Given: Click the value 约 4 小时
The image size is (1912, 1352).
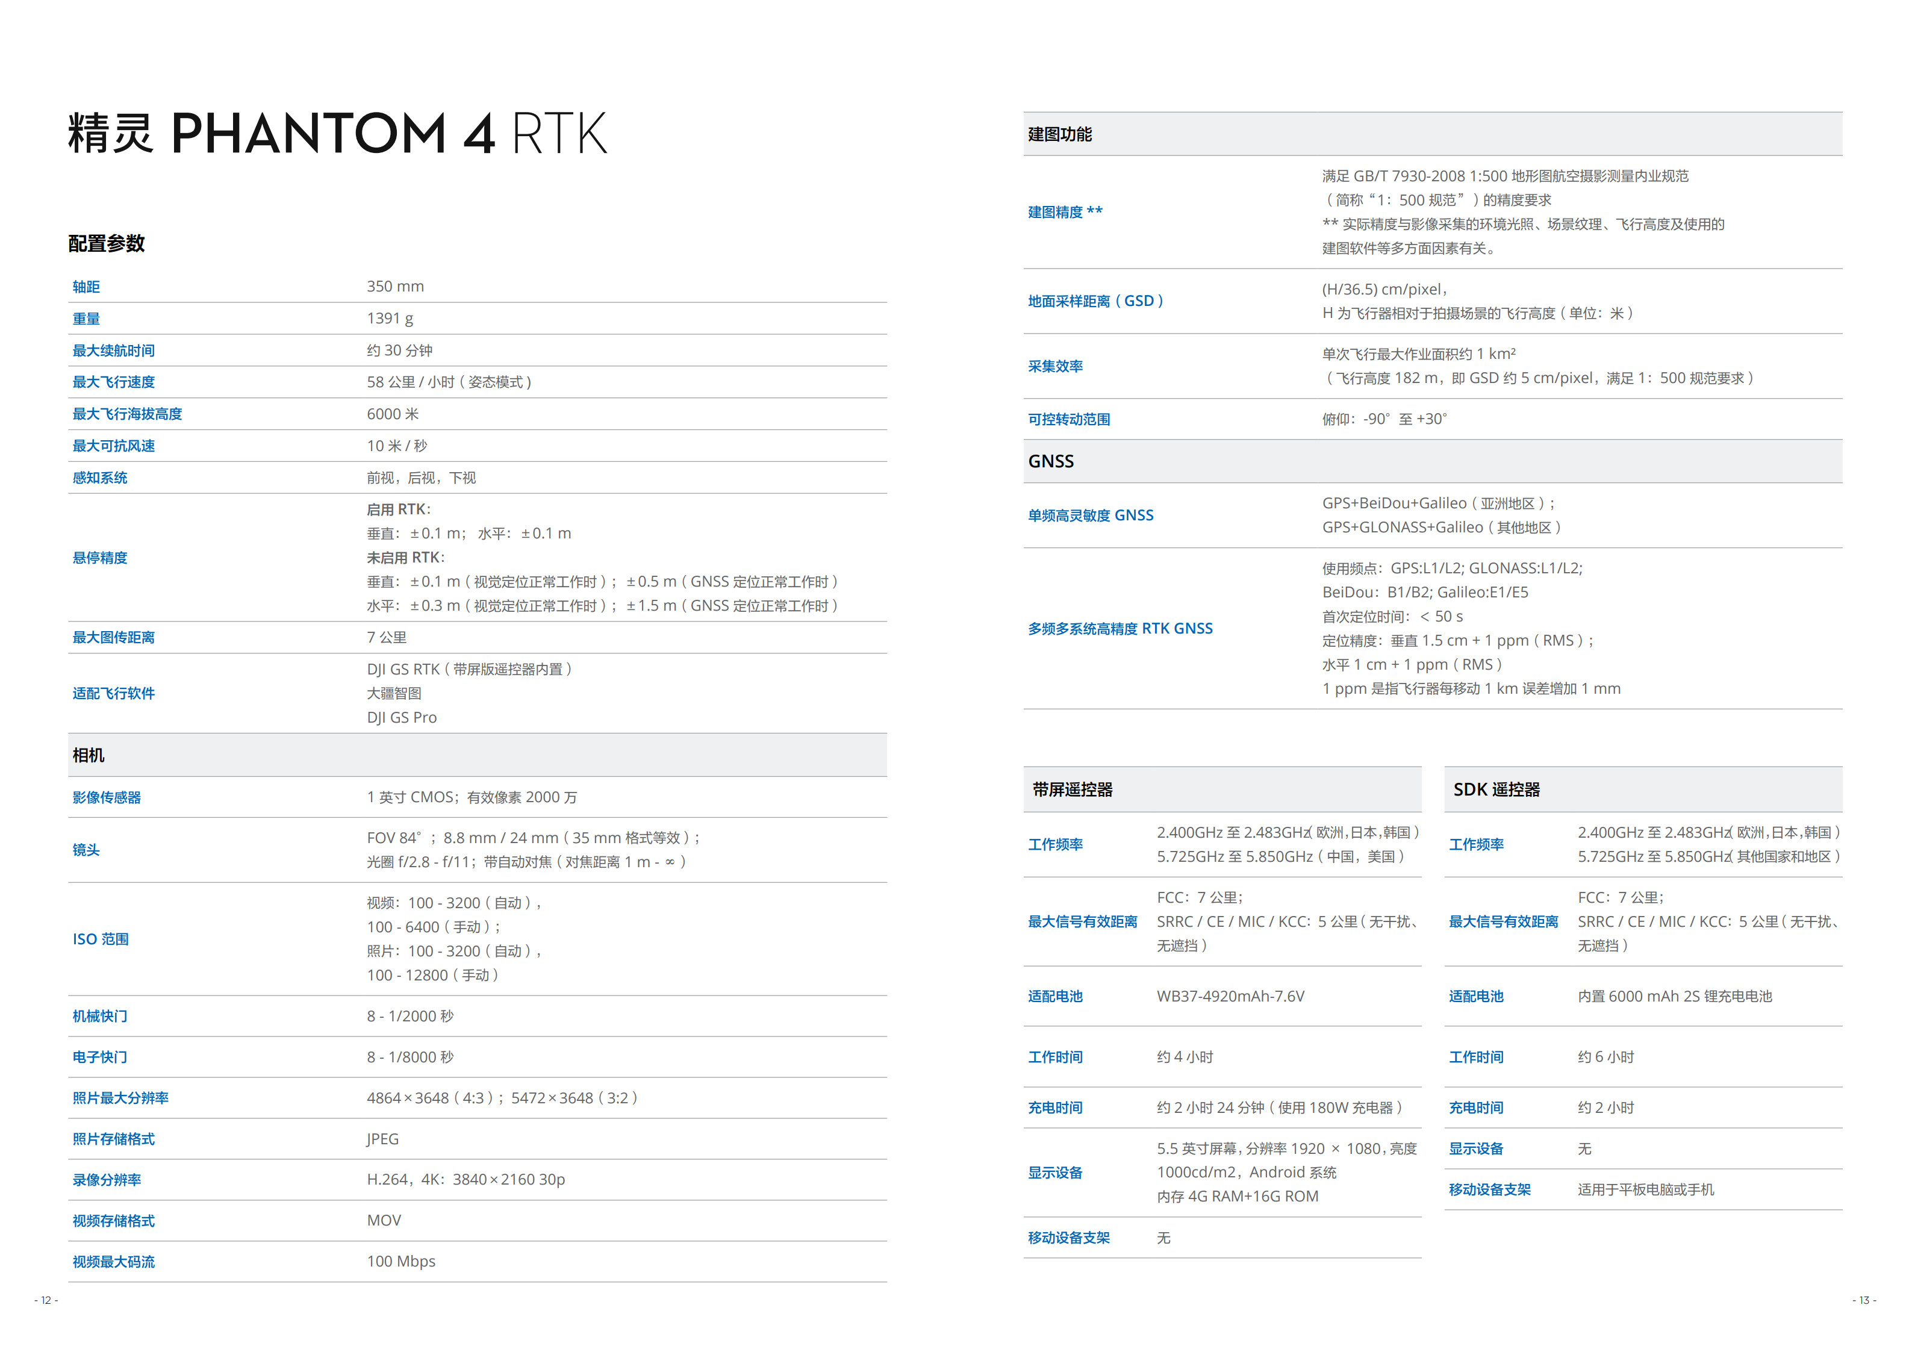Looking at the screenshot, I should coord(1185,1058).
